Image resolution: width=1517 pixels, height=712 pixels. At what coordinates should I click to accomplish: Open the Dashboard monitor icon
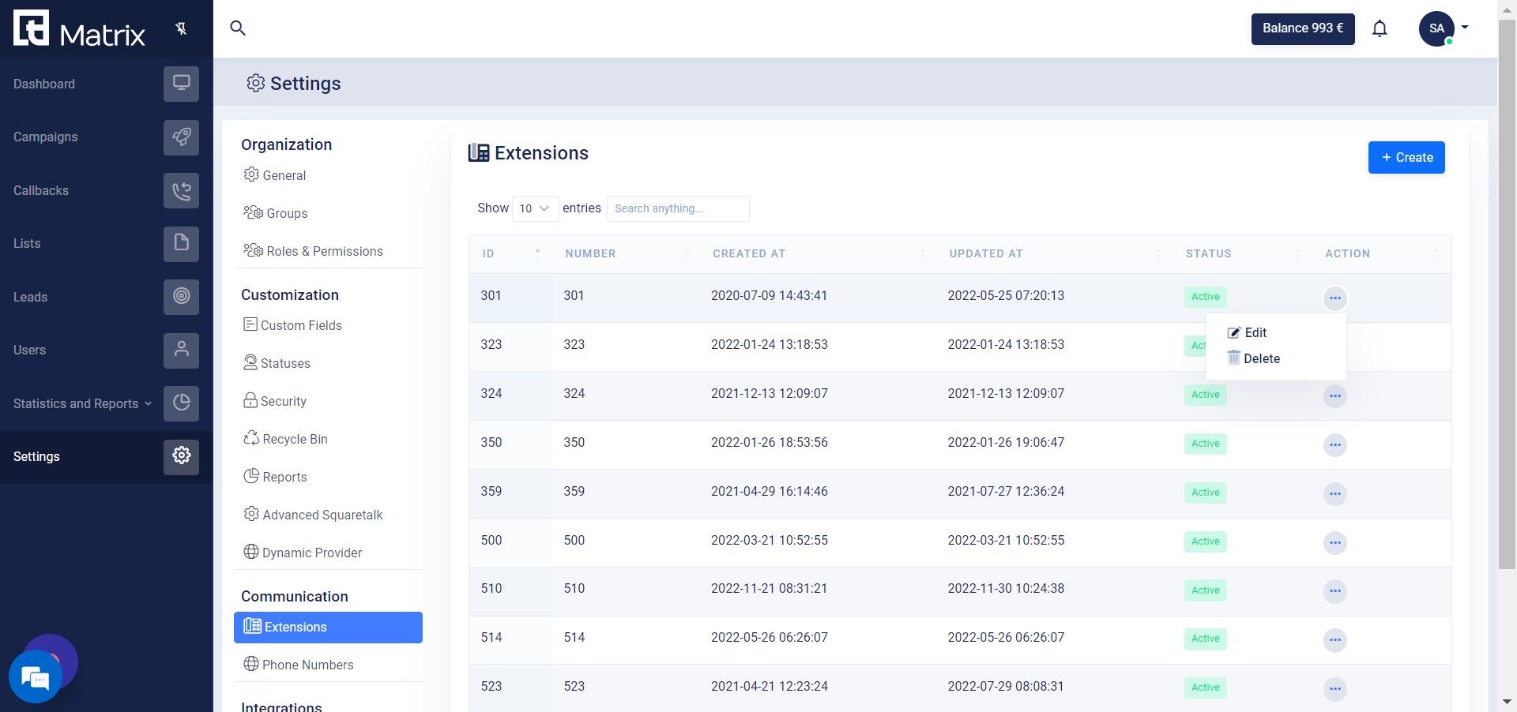coord(181,84)
